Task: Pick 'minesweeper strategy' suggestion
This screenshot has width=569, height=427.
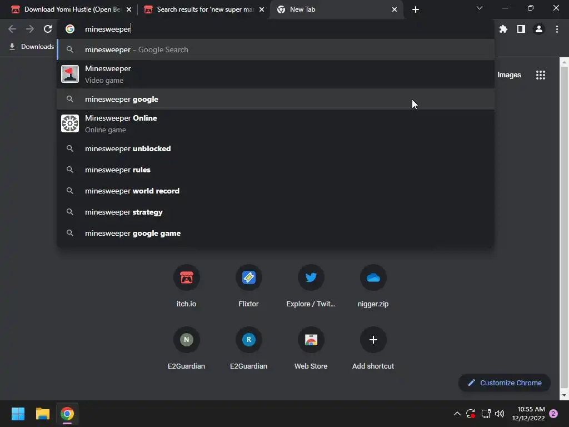Action: [276, 212]
